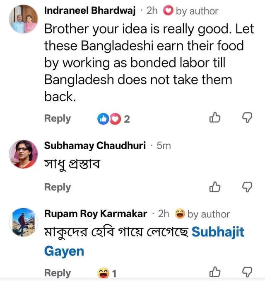Screen dimensions: 265x282
Task: Open Rupam Roy Karmakar's profile name
Action: pos(96,214)
